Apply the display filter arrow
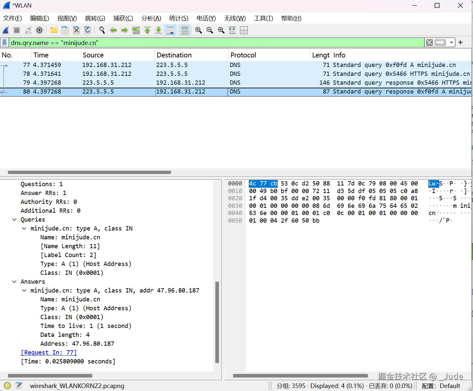The height and width of the screenshot is (391, 473). pyautogui.click(x=440, y=43)
